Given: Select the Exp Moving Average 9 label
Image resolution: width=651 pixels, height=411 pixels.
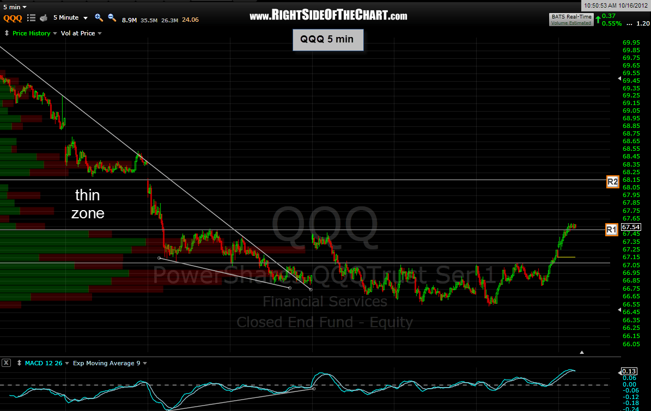Looking at the screenshot, I should point(107,363).
